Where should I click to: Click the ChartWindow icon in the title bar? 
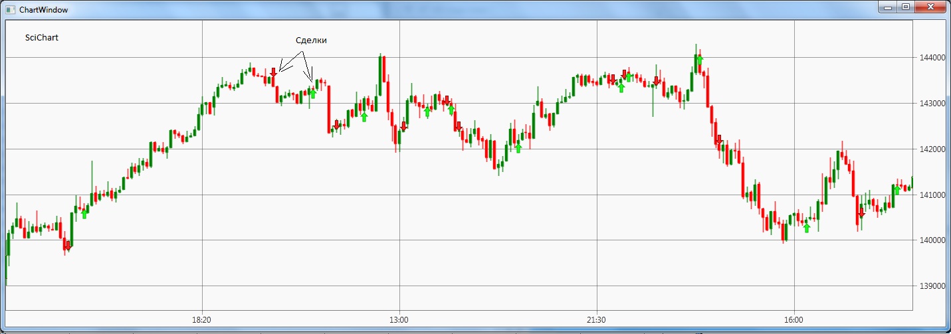[x=9, y=10]
